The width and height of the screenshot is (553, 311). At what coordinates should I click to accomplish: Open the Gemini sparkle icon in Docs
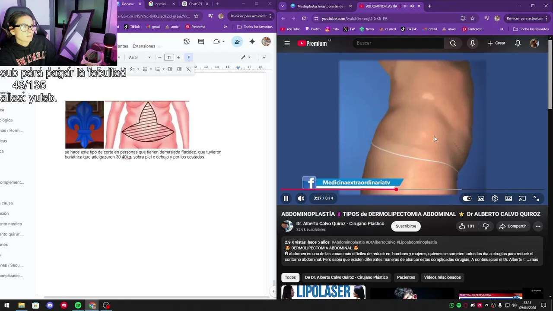[252, 41]
